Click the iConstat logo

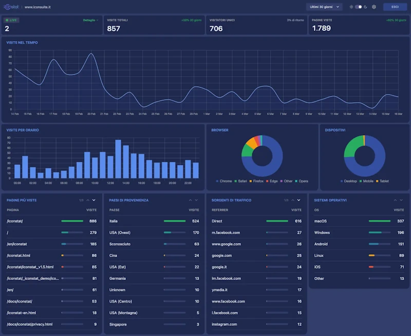11,7
